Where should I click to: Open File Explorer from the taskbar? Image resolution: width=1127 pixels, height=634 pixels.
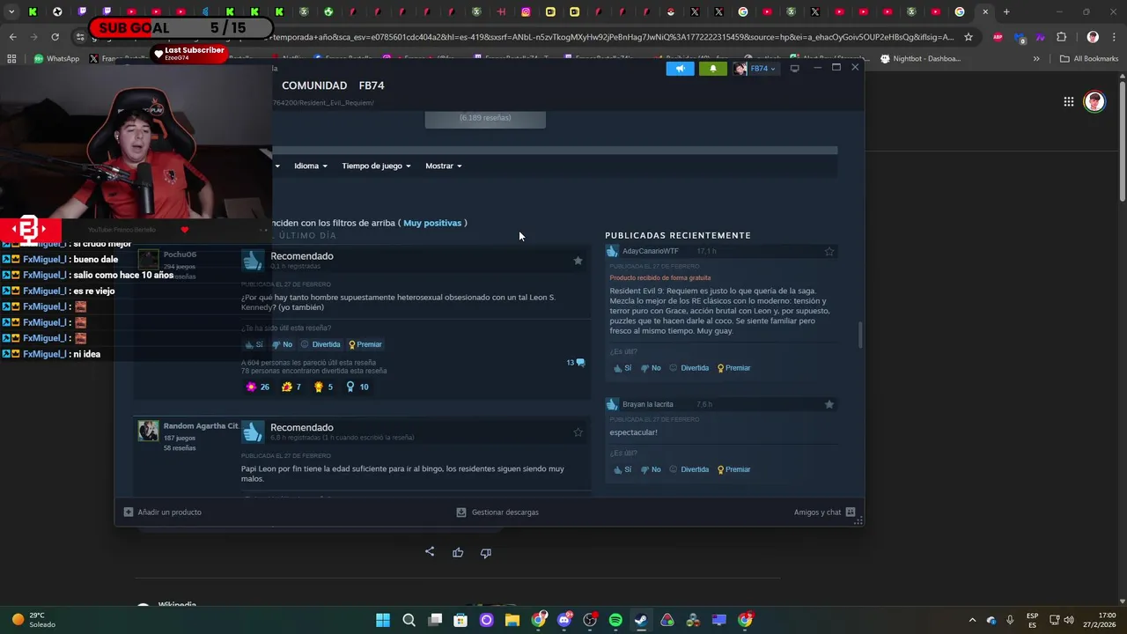[512, 620]
